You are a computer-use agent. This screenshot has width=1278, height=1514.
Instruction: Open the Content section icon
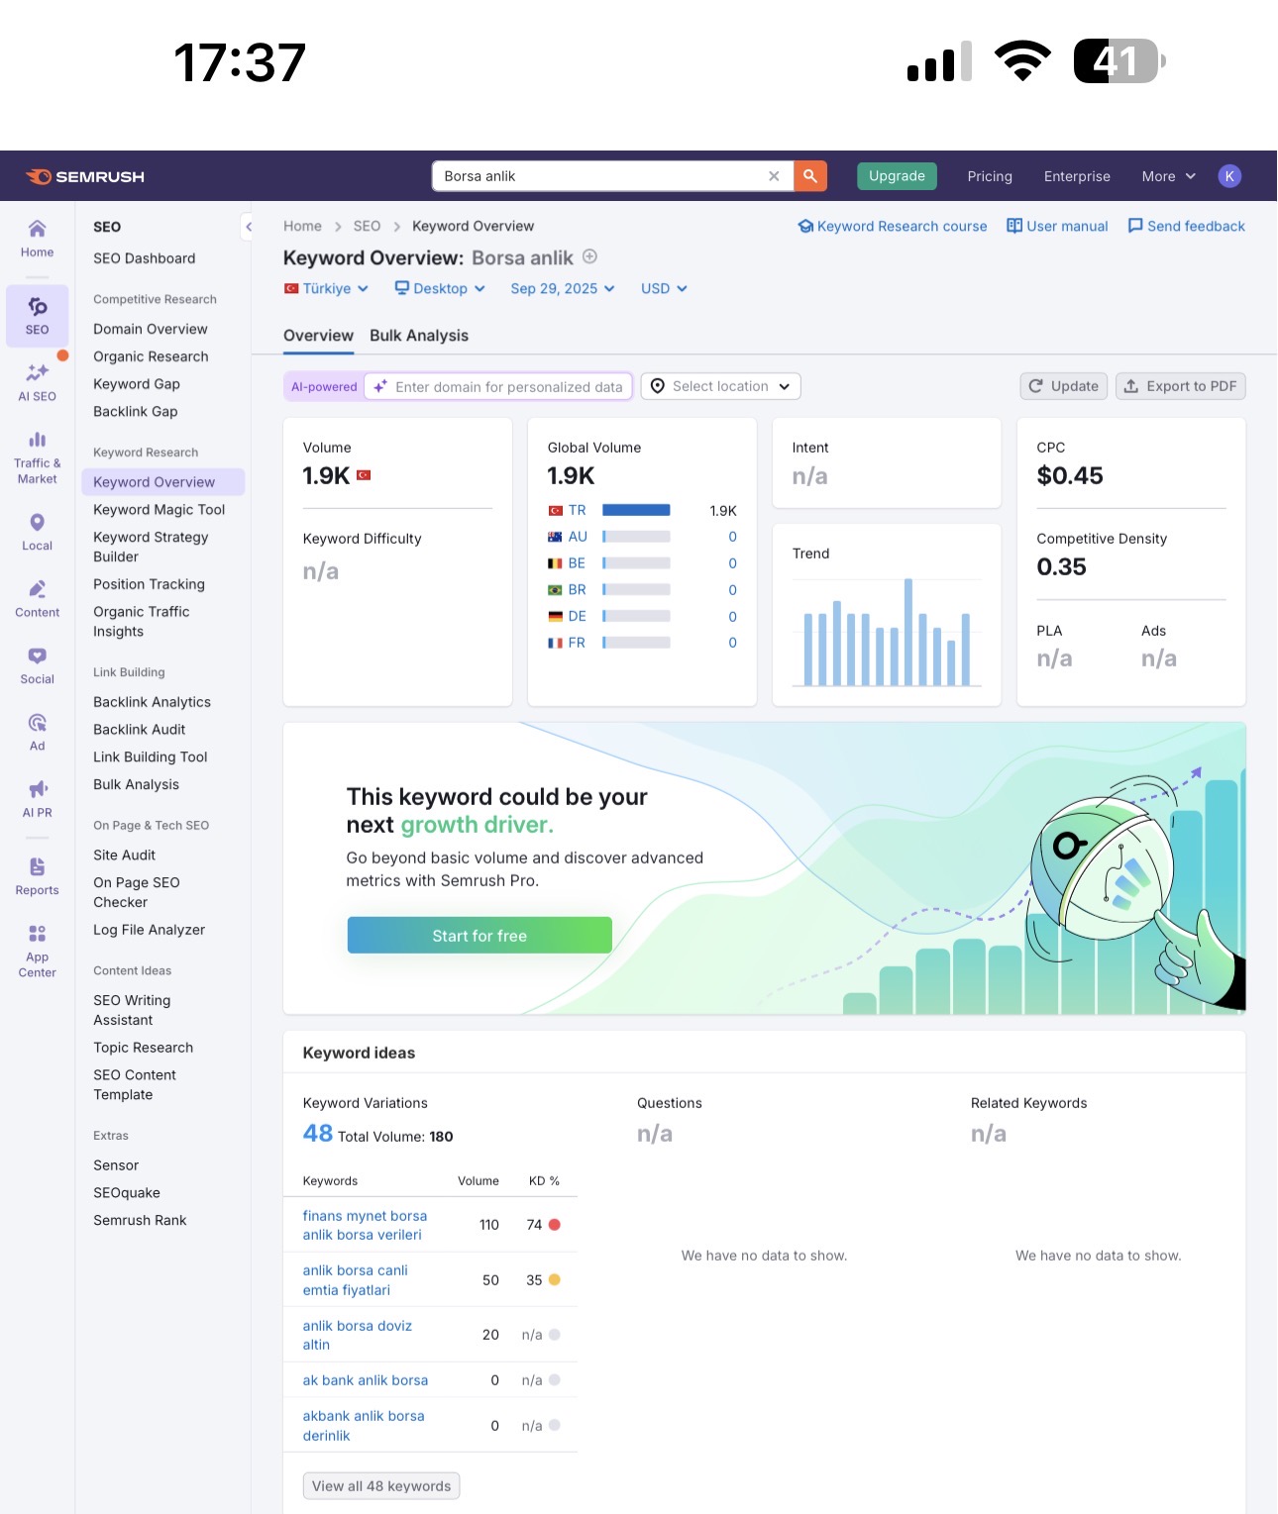[37, 599]
